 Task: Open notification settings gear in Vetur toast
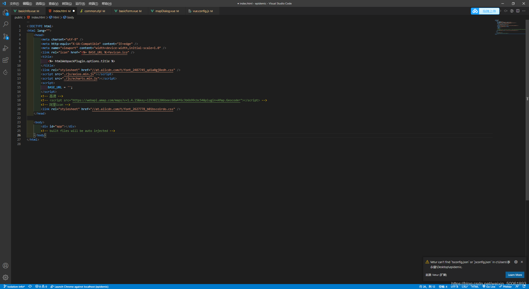[x=516, y=262]
